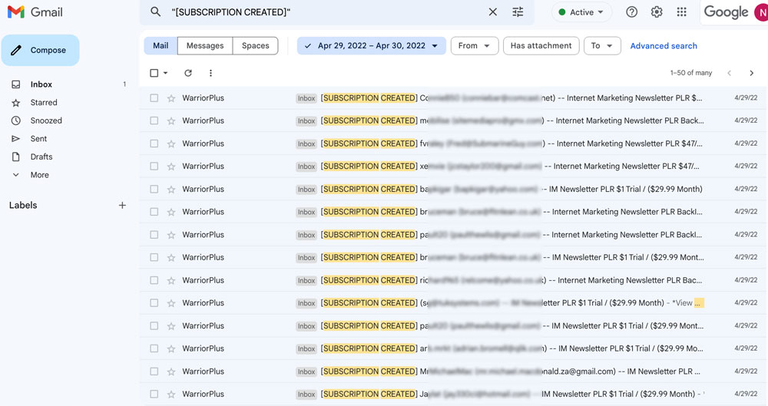This screenshot has width=768, height=406.
Task: Star the email starting with 'ric'
Action: pos(171,281)
